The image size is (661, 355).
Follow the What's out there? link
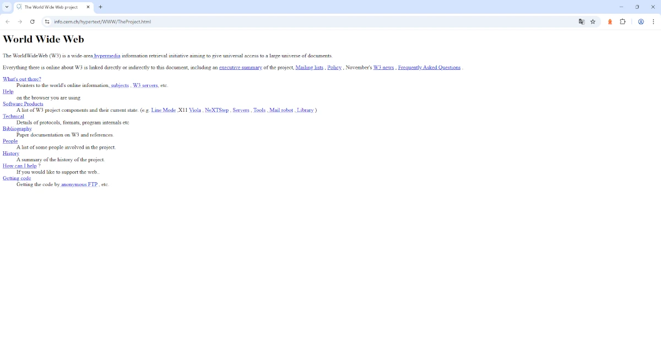click(x=22, y=79)
